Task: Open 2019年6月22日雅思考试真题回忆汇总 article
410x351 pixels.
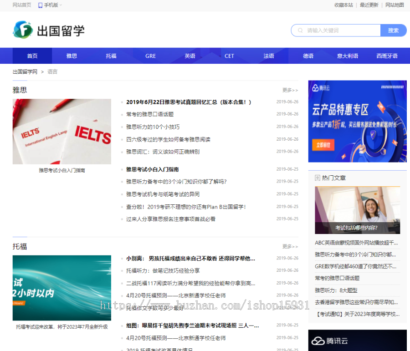Action: click(x=189, y=102)
